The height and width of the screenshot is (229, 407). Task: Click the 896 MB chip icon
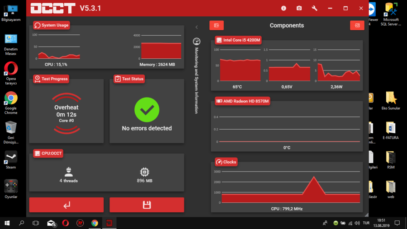pyautogui.click(x=145, y=172)
